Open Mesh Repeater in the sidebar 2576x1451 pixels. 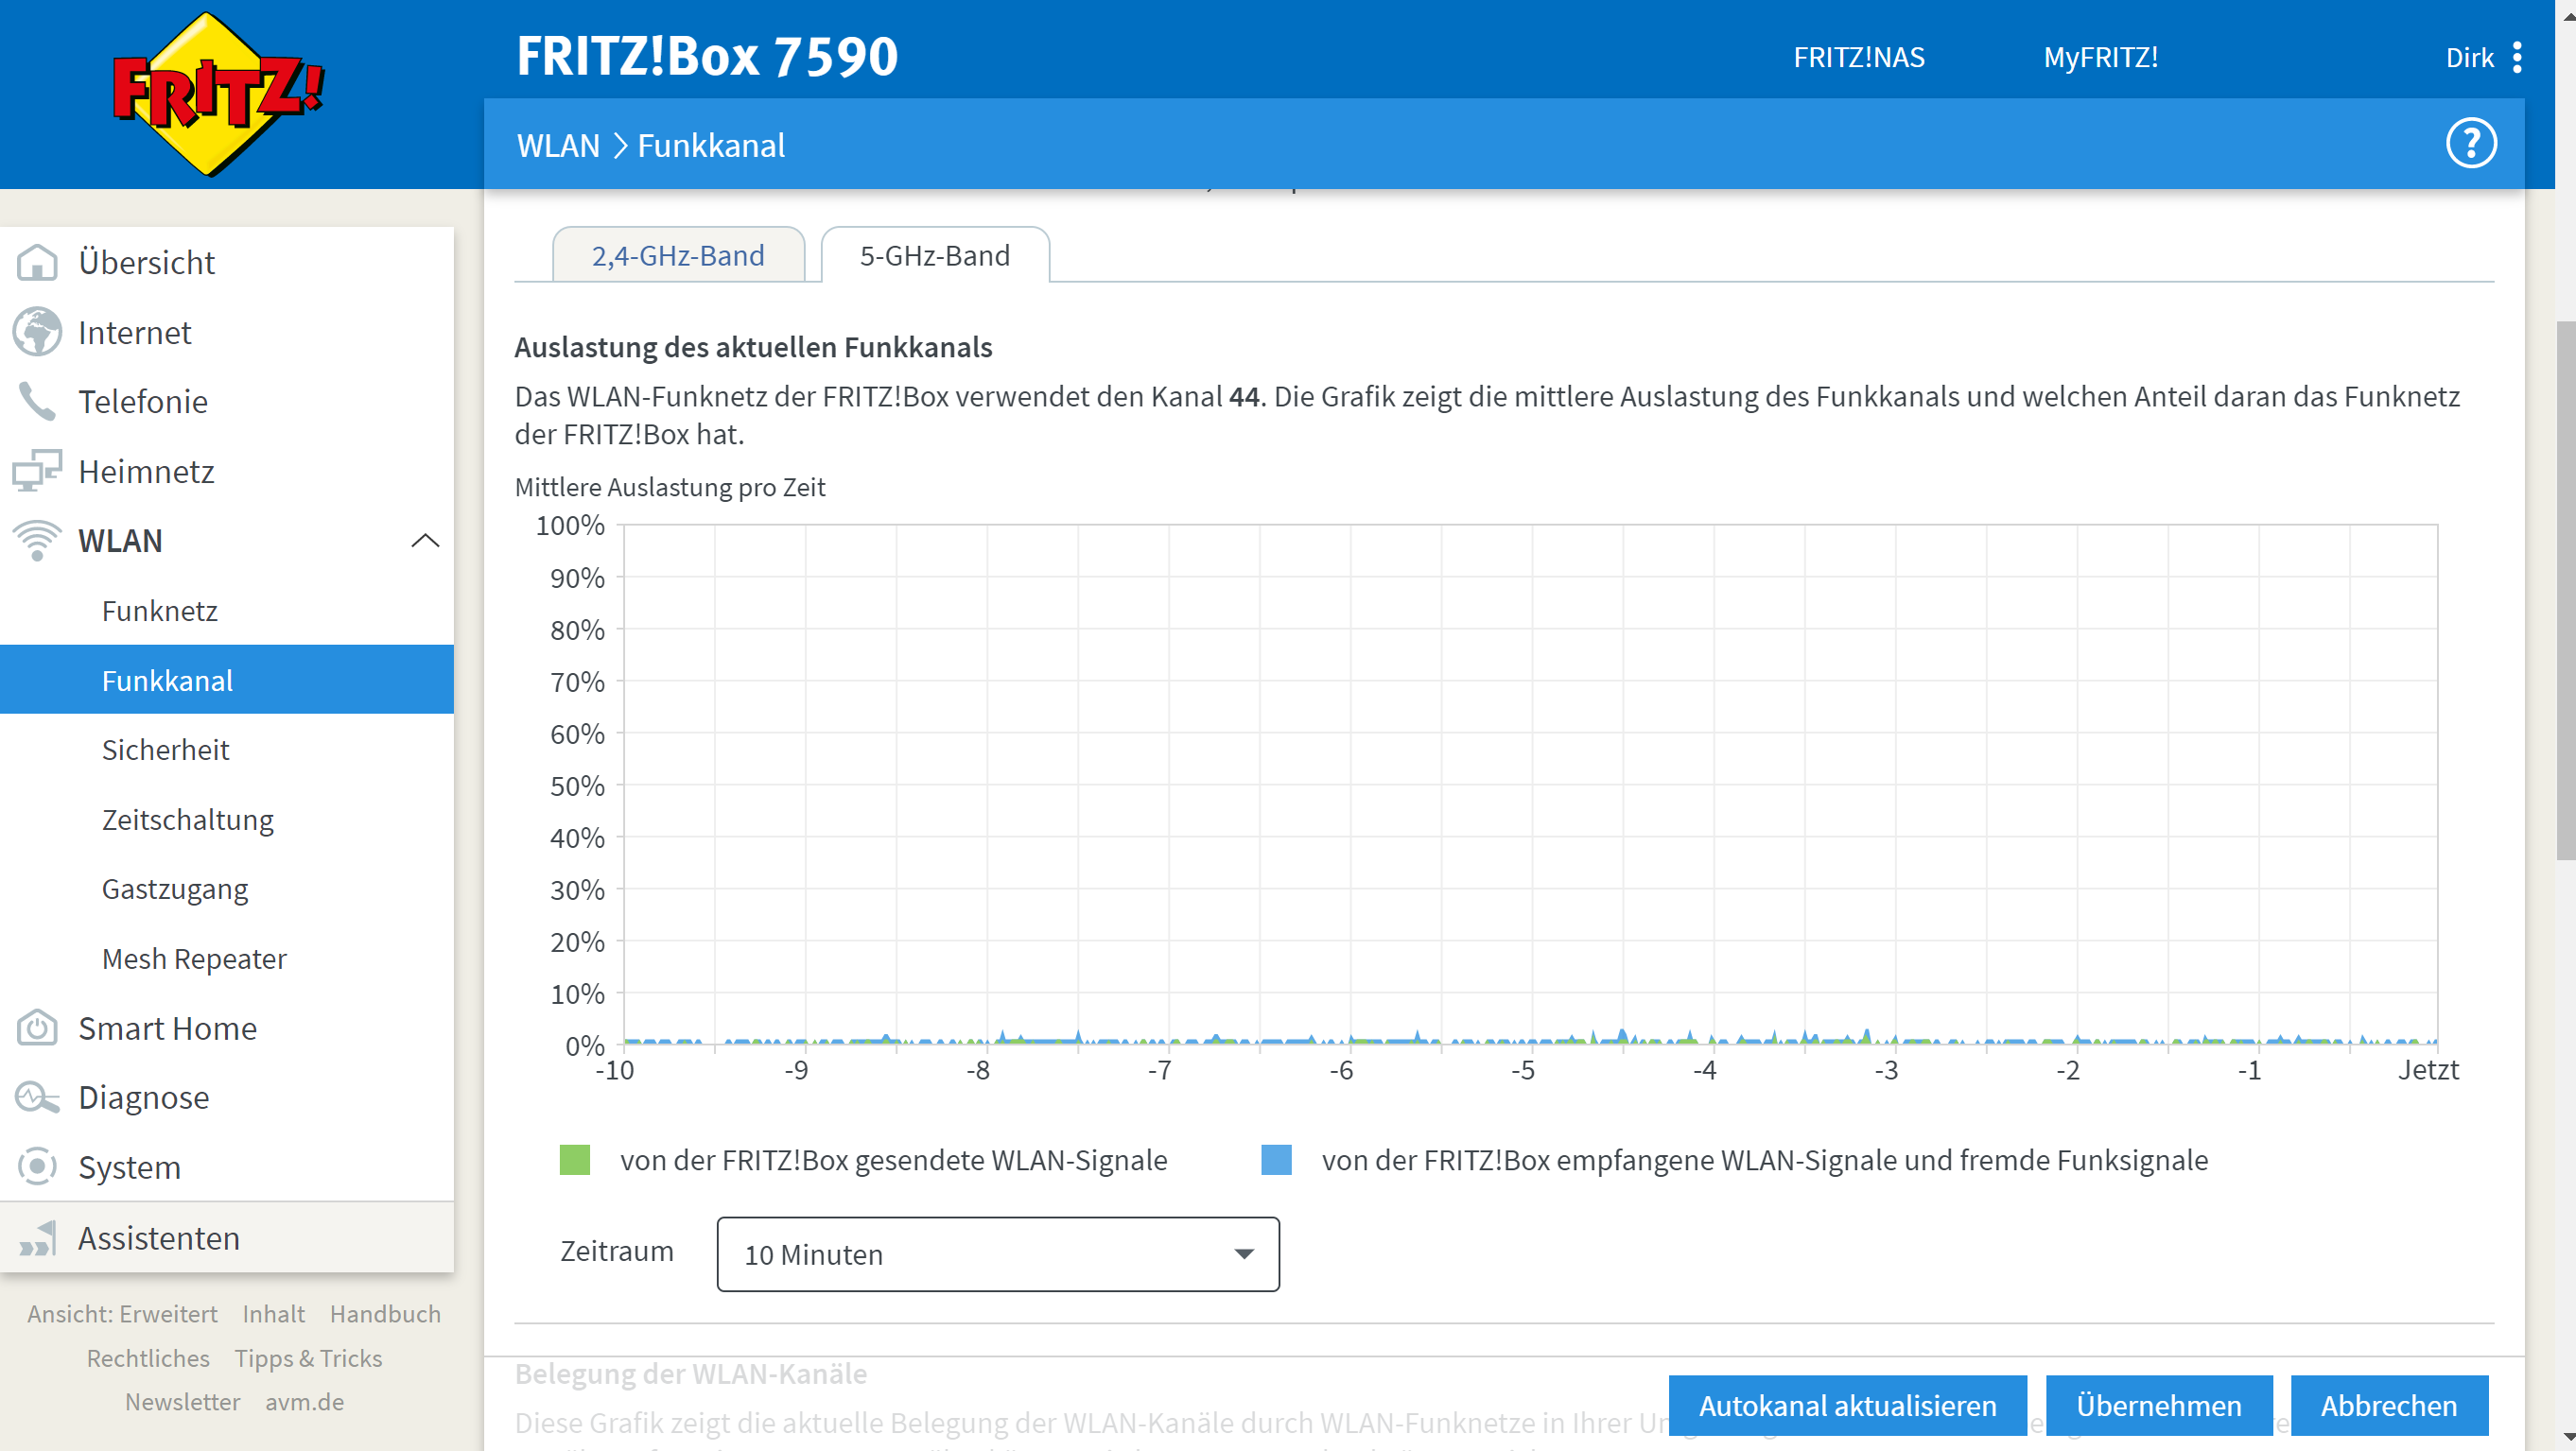coord(194,959)
